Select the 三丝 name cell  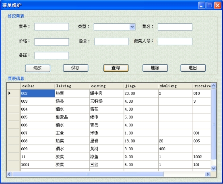[x=107, y=165]
